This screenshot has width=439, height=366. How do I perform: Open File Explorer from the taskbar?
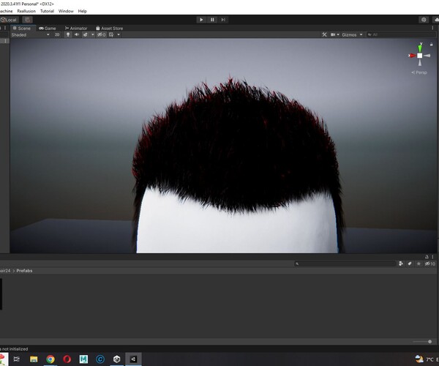pos(34,359)
